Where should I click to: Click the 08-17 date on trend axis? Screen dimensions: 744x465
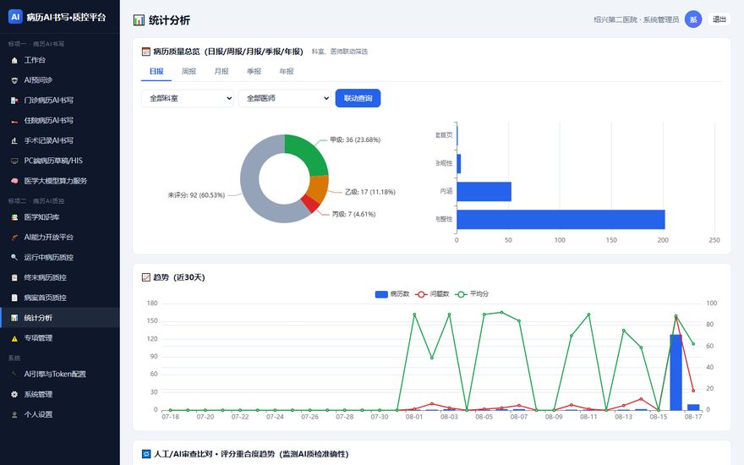693,417
